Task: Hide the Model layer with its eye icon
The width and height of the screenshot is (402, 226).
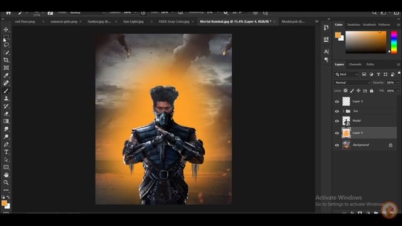Action: (x=337, y=121)
